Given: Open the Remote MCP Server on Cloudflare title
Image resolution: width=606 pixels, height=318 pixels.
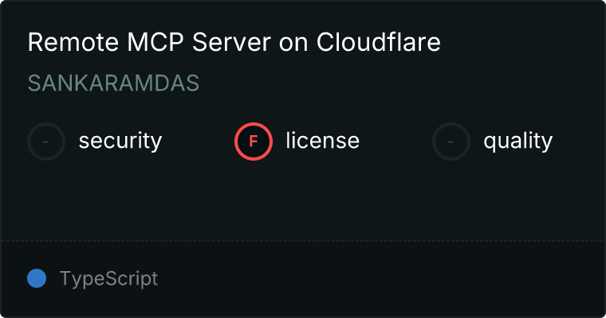Looking at the screenshot, I should pos(234,43).
